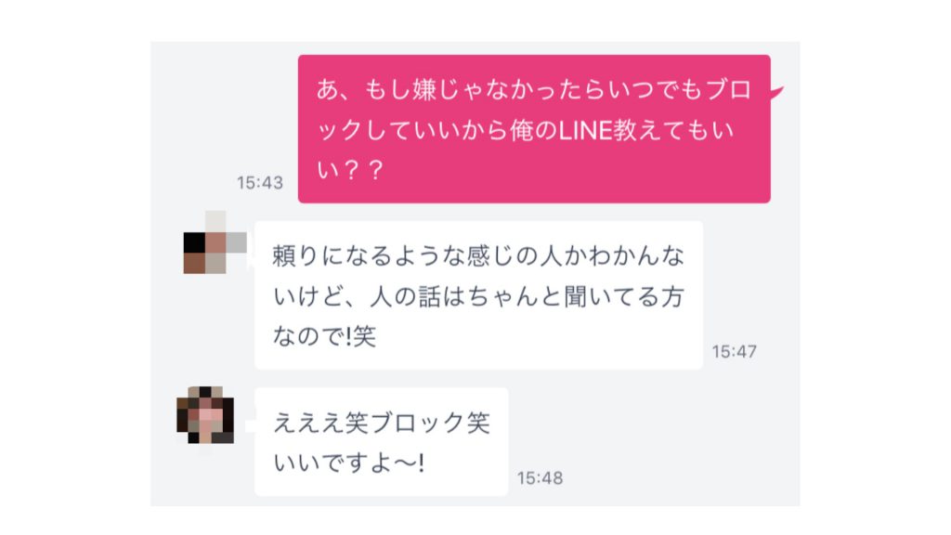Select the pink sent message bubble
Image resolution: width=951 pixels, height=535 pixels.
click(x=534, y=128)
